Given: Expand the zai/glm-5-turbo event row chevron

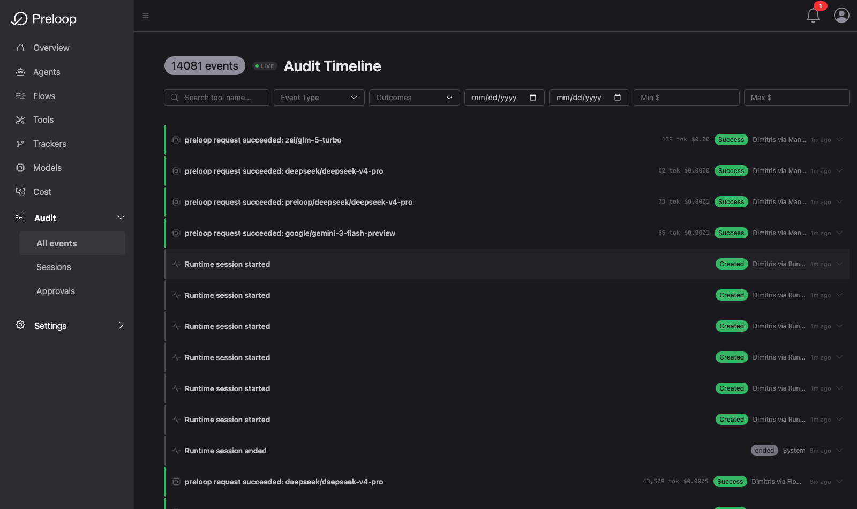Looking at the screenshot, I should 839,140.
